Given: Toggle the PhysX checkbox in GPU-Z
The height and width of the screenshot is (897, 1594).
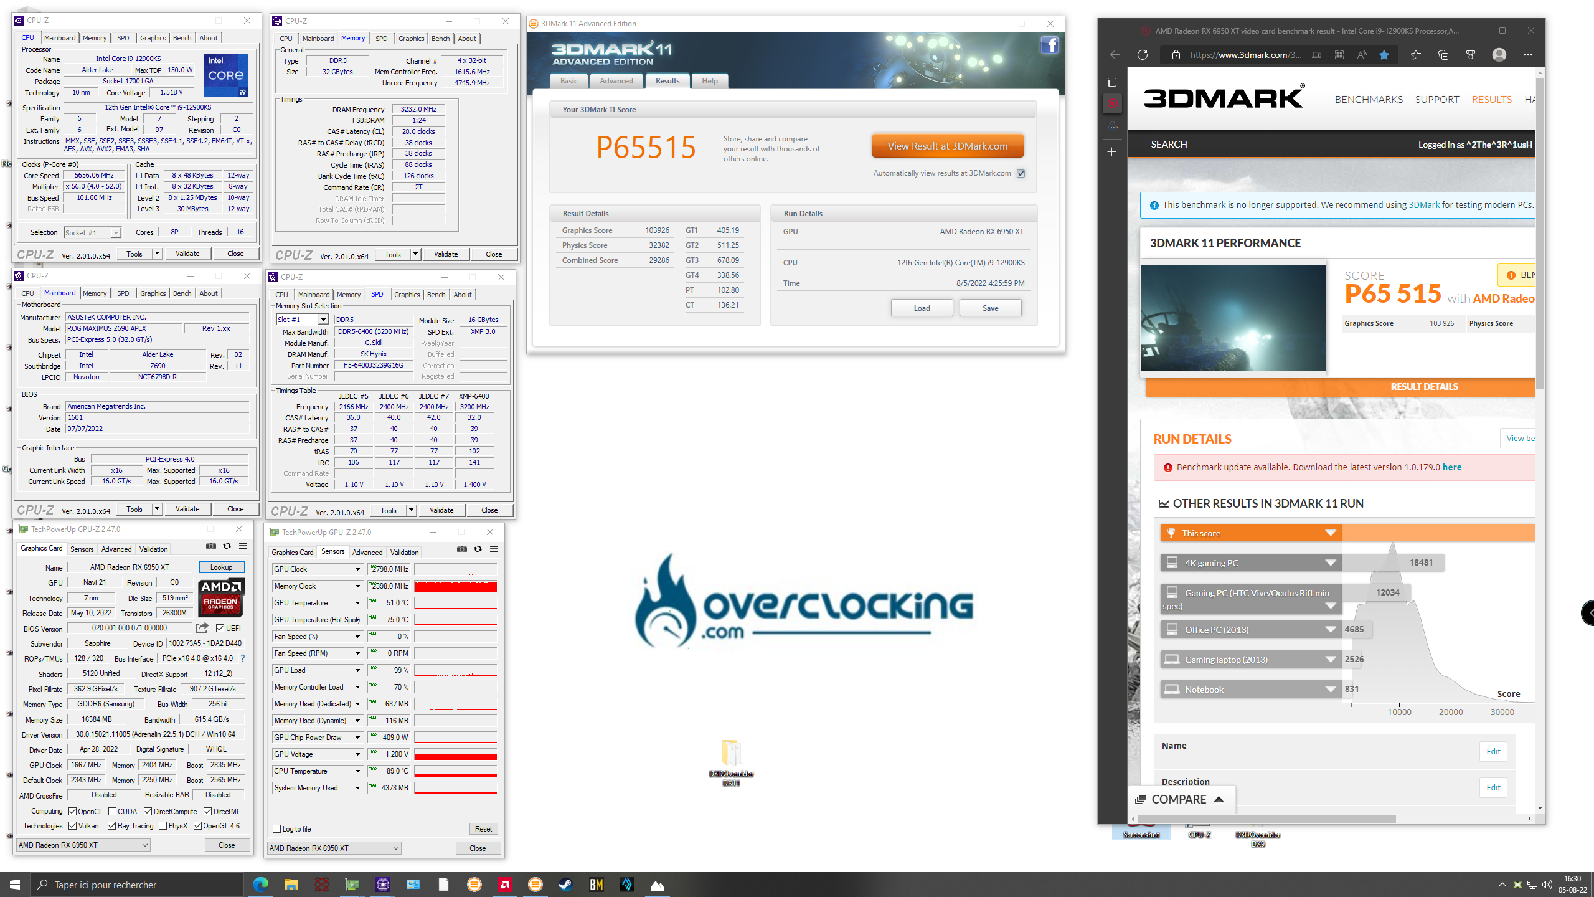Looking at the screenshot, I should 163,826.
